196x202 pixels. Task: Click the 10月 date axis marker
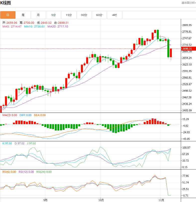pyautogui.click(x=101, y=200)
